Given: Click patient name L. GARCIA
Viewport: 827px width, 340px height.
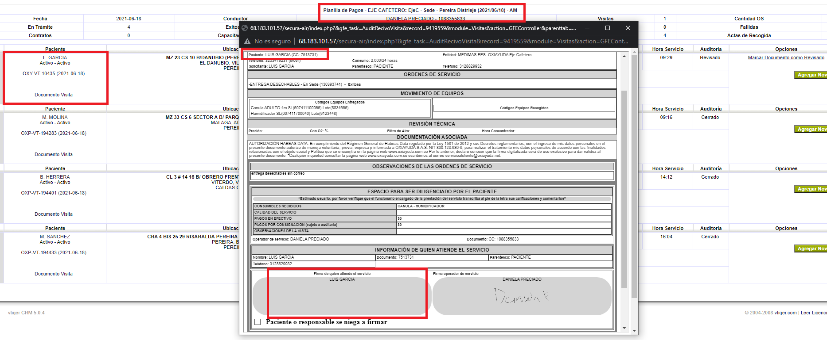Looking at the screenshot, I should click(55, 57).
